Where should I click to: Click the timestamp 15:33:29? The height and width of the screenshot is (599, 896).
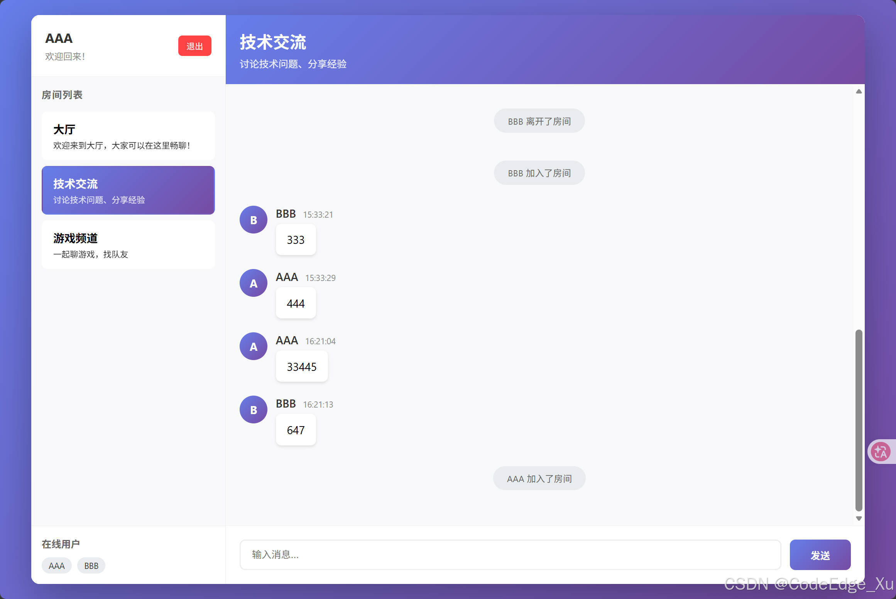[320, 278]
